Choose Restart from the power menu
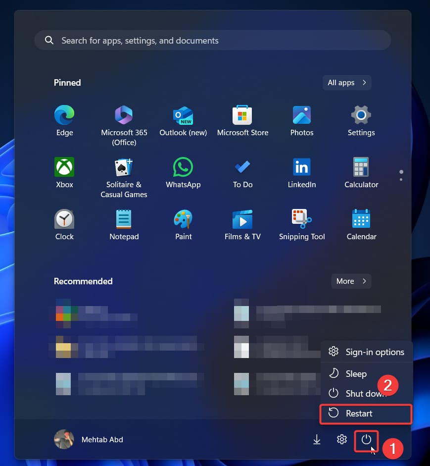 point(366,414)
